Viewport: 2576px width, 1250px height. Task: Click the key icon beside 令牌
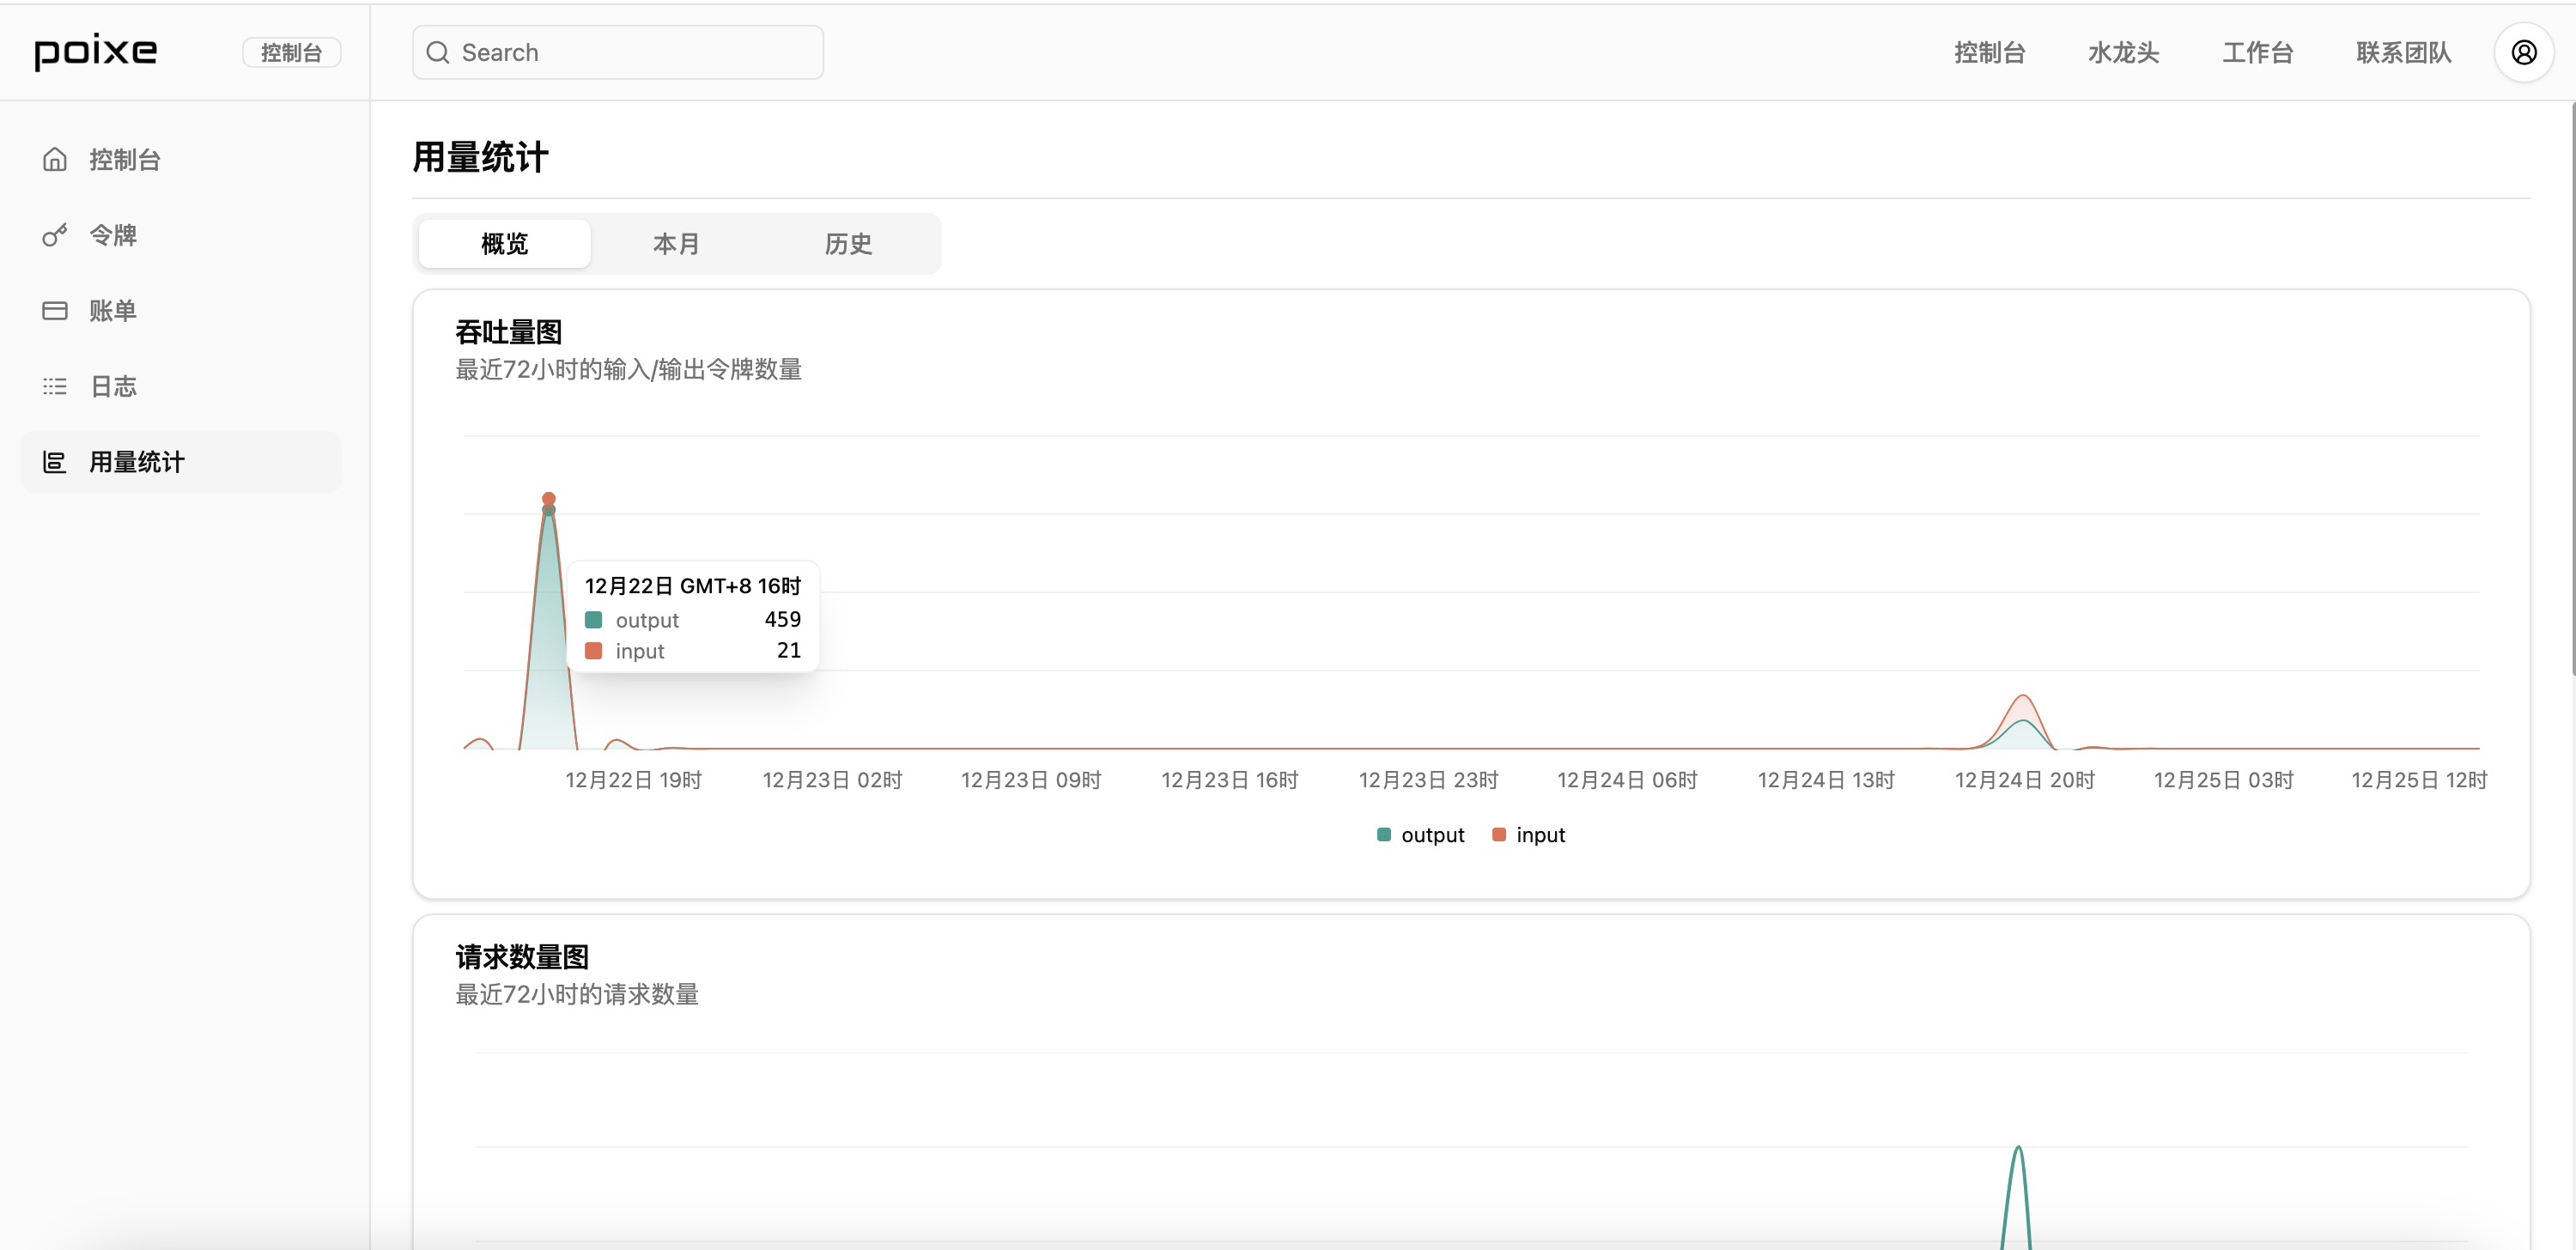click(55, 235)
